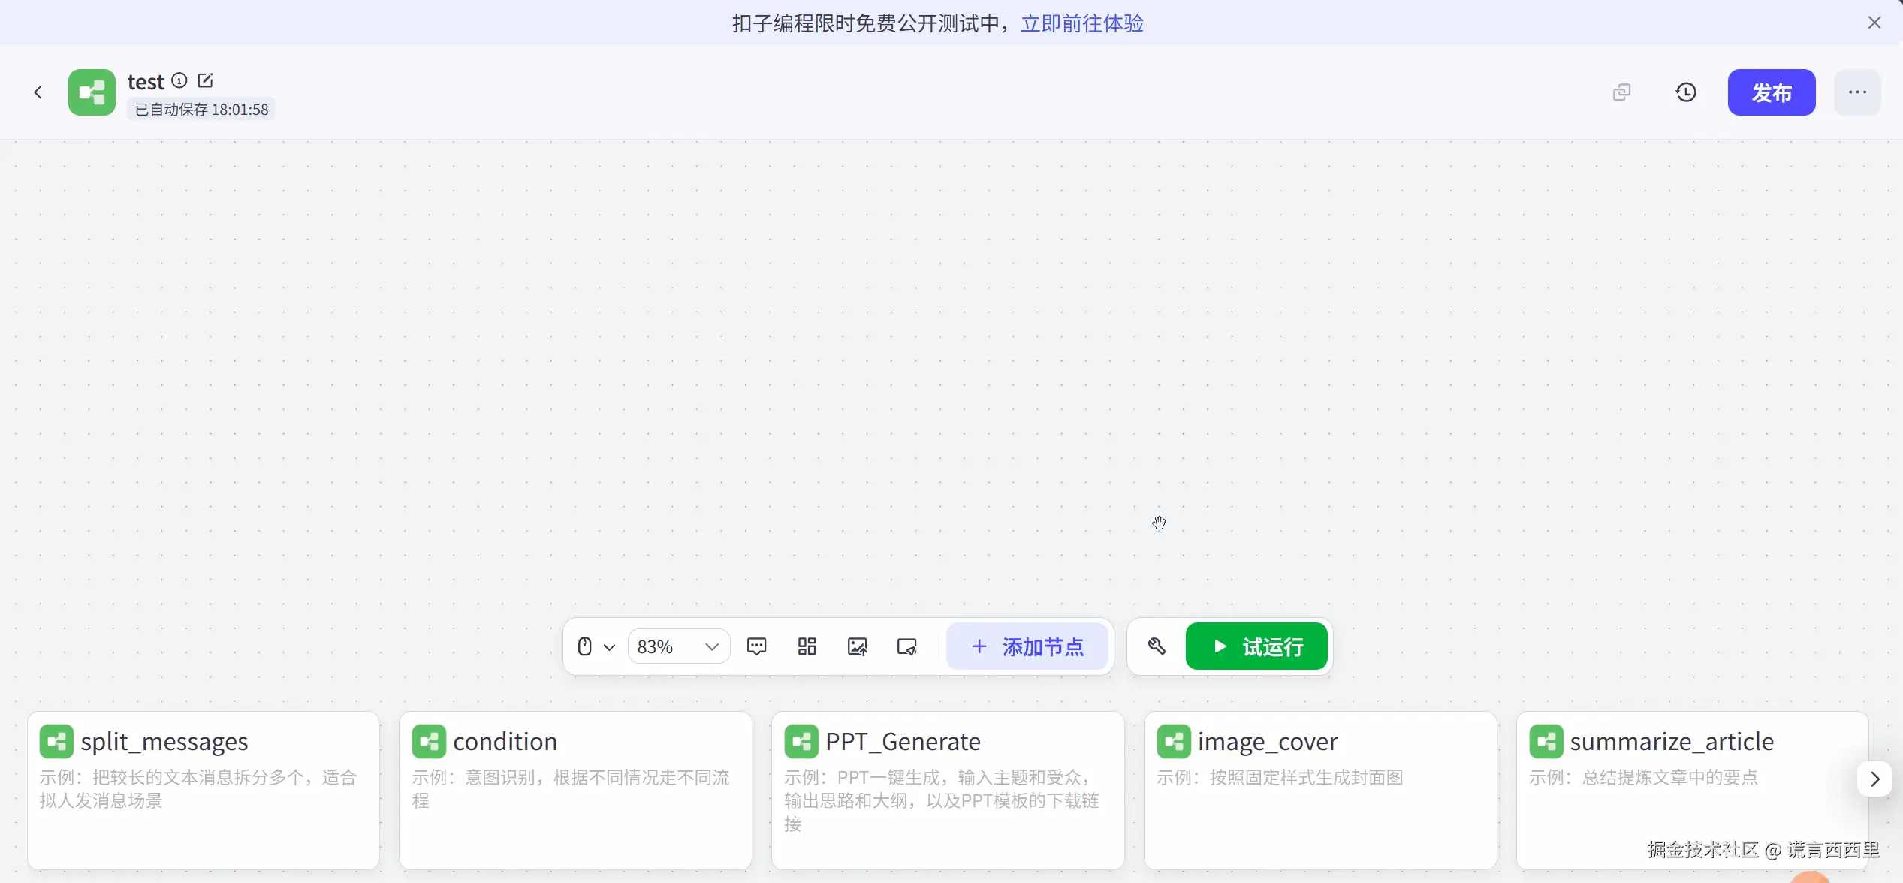View workflow info via info icon
This screenshot has width=1903, height=883.
click(x=179, y=80)
